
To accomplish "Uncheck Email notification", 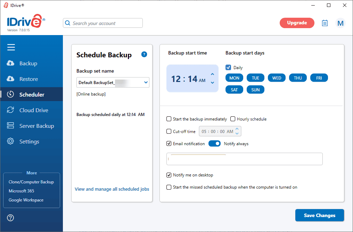I will [x=169, y=143].
